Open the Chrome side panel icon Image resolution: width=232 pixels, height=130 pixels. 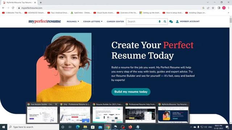click(219, 8)
